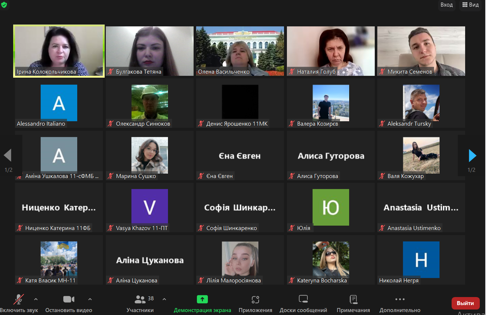Click Марина Сушко's profile picture
Viewport: 486px width, 315px height.
click(150, 155)
